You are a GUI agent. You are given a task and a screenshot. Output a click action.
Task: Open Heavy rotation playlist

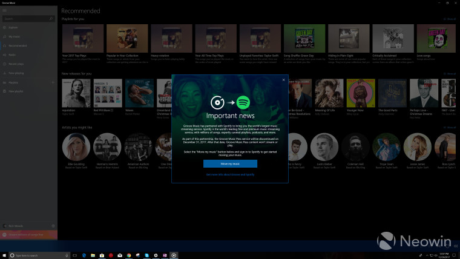click(171, 38)
